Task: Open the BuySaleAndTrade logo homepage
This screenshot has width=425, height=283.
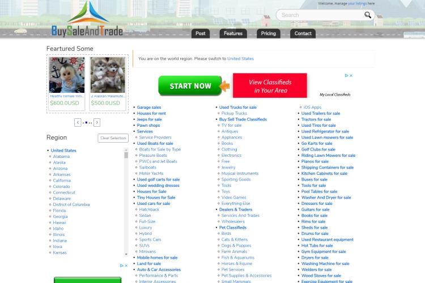Action: point(87,19)
